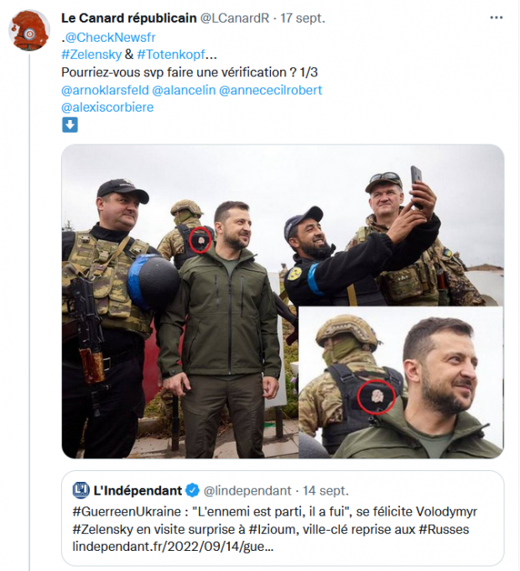Image resolution: width=520 pixels, height=571 pixels.
Task: Click the L'Indépendant logo avatar
Action: (81, 490)
